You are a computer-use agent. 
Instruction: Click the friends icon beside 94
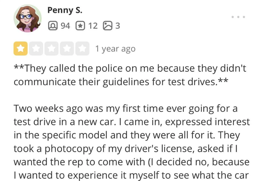click(x=52, y=25)
